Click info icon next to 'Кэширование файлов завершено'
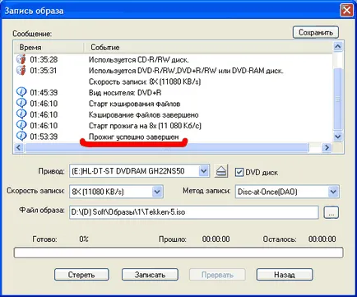This screenshot has height=297, width=357. pyautogui.click(x=21, y=114)
